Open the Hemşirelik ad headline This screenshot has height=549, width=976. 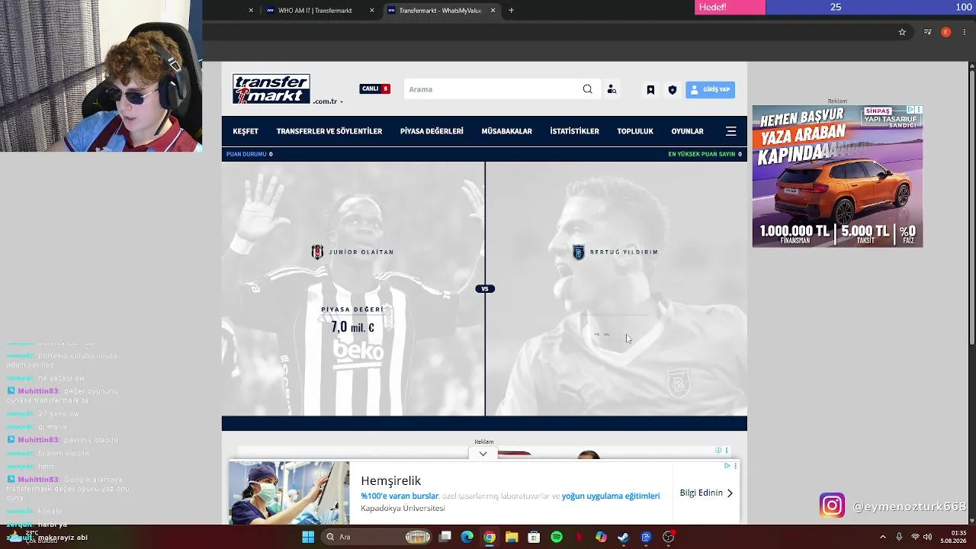pyautogui.click(x=391, y=480)
